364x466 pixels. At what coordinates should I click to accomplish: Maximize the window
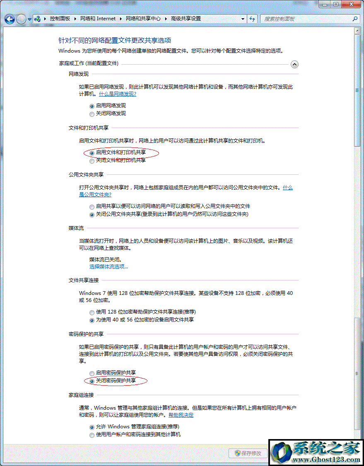point(336,5)
